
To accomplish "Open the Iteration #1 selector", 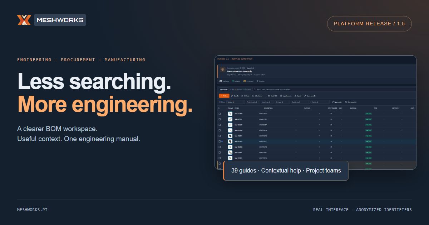I will 224,89.
